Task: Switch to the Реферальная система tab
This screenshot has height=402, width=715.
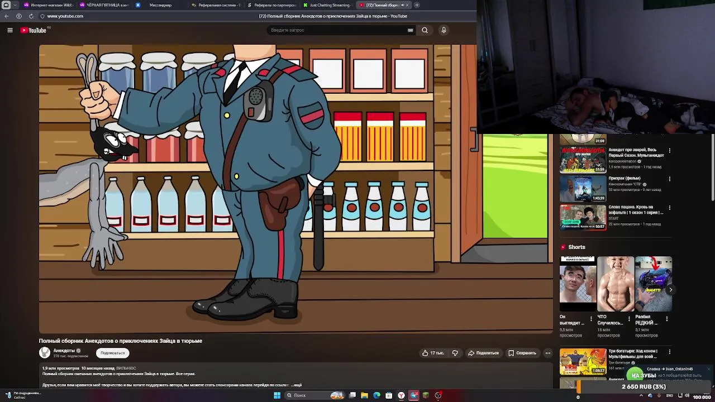Action: tap(215, 5)
